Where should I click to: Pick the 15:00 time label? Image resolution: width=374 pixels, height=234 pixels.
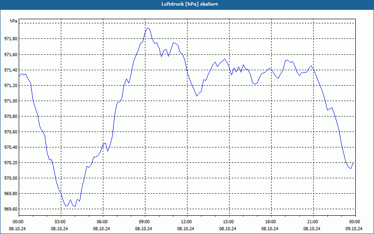[228, 222]
